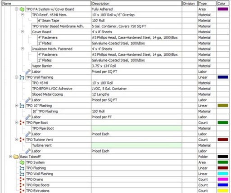The height and width of the screenshot is (193, 231).
Task: Collapse the TPO Pipe Boot group node
Action: (16, 123)
